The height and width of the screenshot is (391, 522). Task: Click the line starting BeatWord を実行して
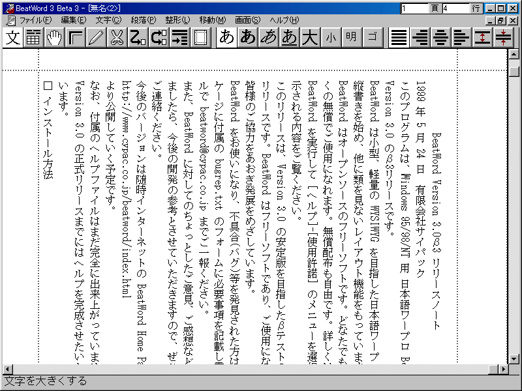click(313, 222)
